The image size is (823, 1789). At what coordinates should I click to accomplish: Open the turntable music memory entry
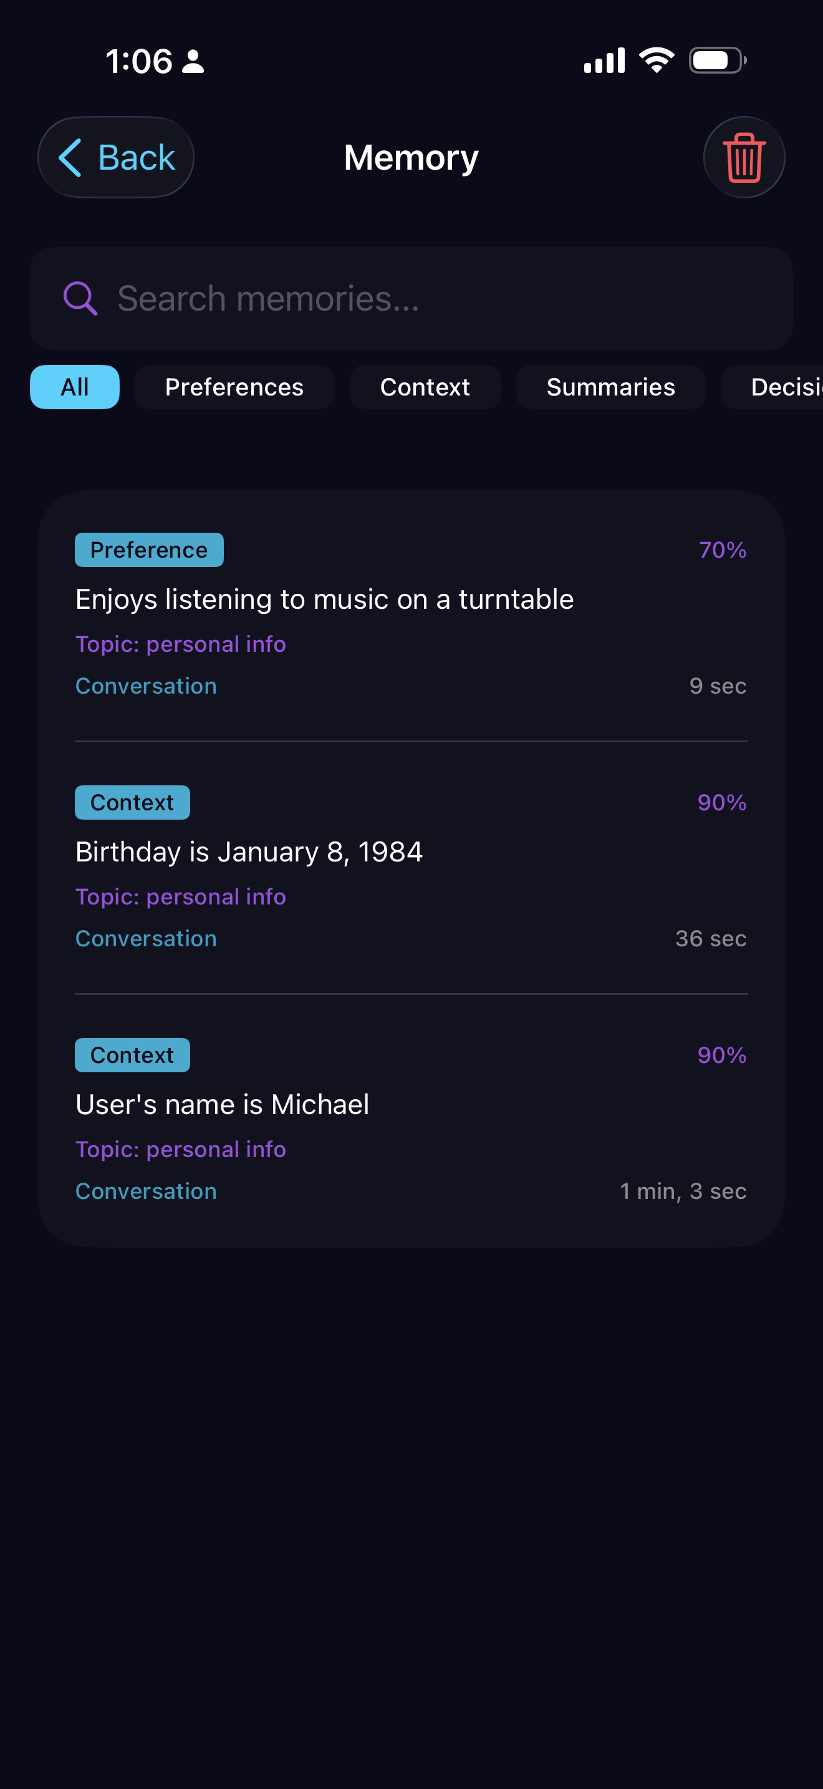[325, 599]
